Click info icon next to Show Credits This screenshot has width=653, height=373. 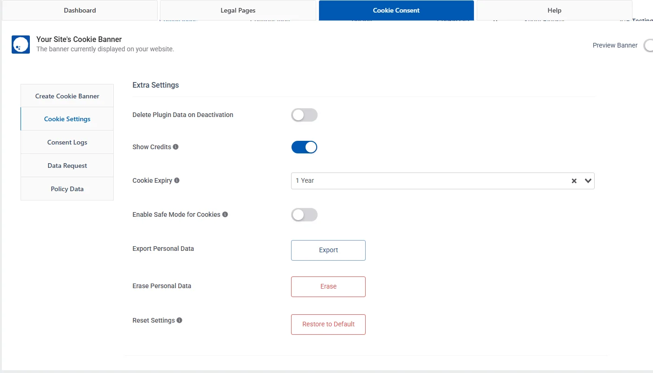click(176, 147)
